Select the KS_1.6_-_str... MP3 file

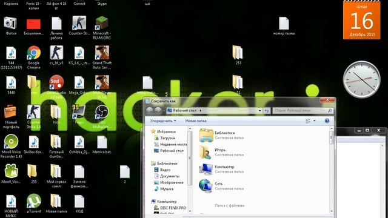point(79,53)
